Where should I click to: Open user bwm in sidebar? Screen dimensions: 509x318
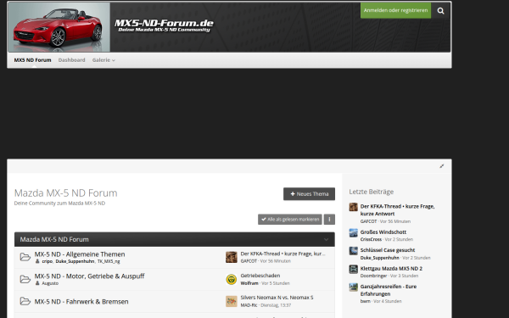(x=365, y=301)
